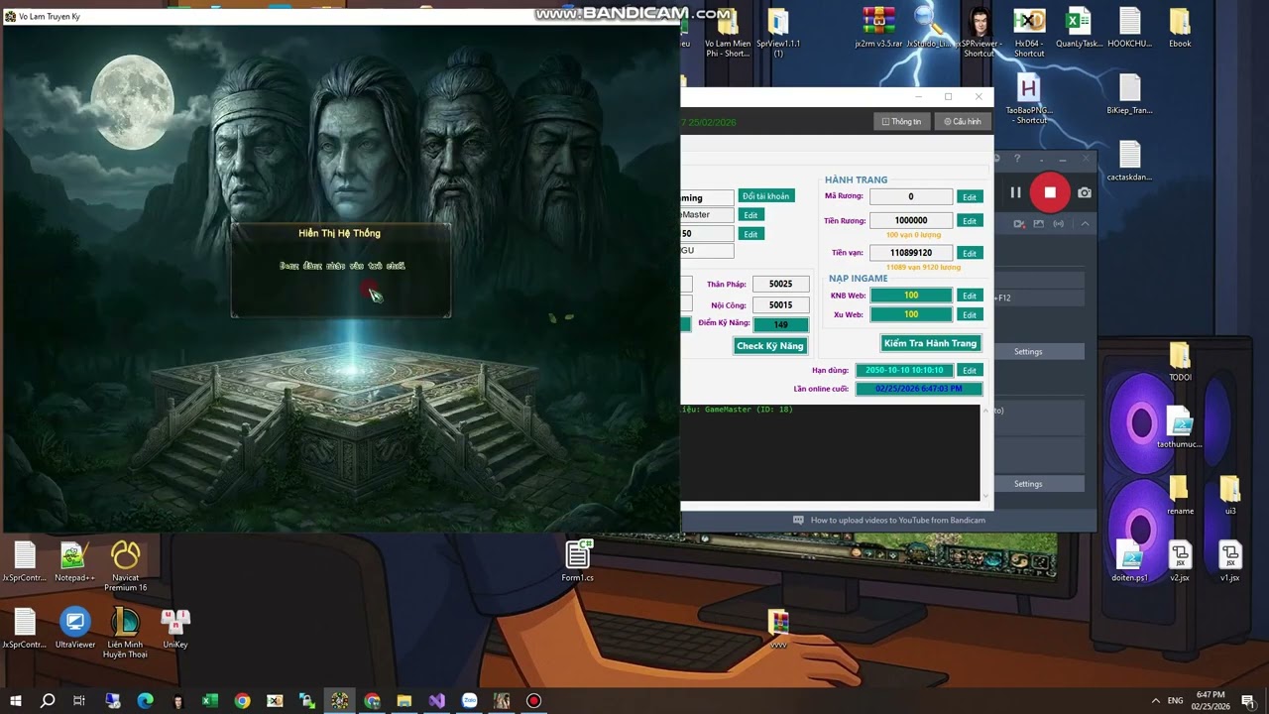Pause the Bandicam recording
The height and width of the screenshot is (714, 1269).
point(1015,193)
